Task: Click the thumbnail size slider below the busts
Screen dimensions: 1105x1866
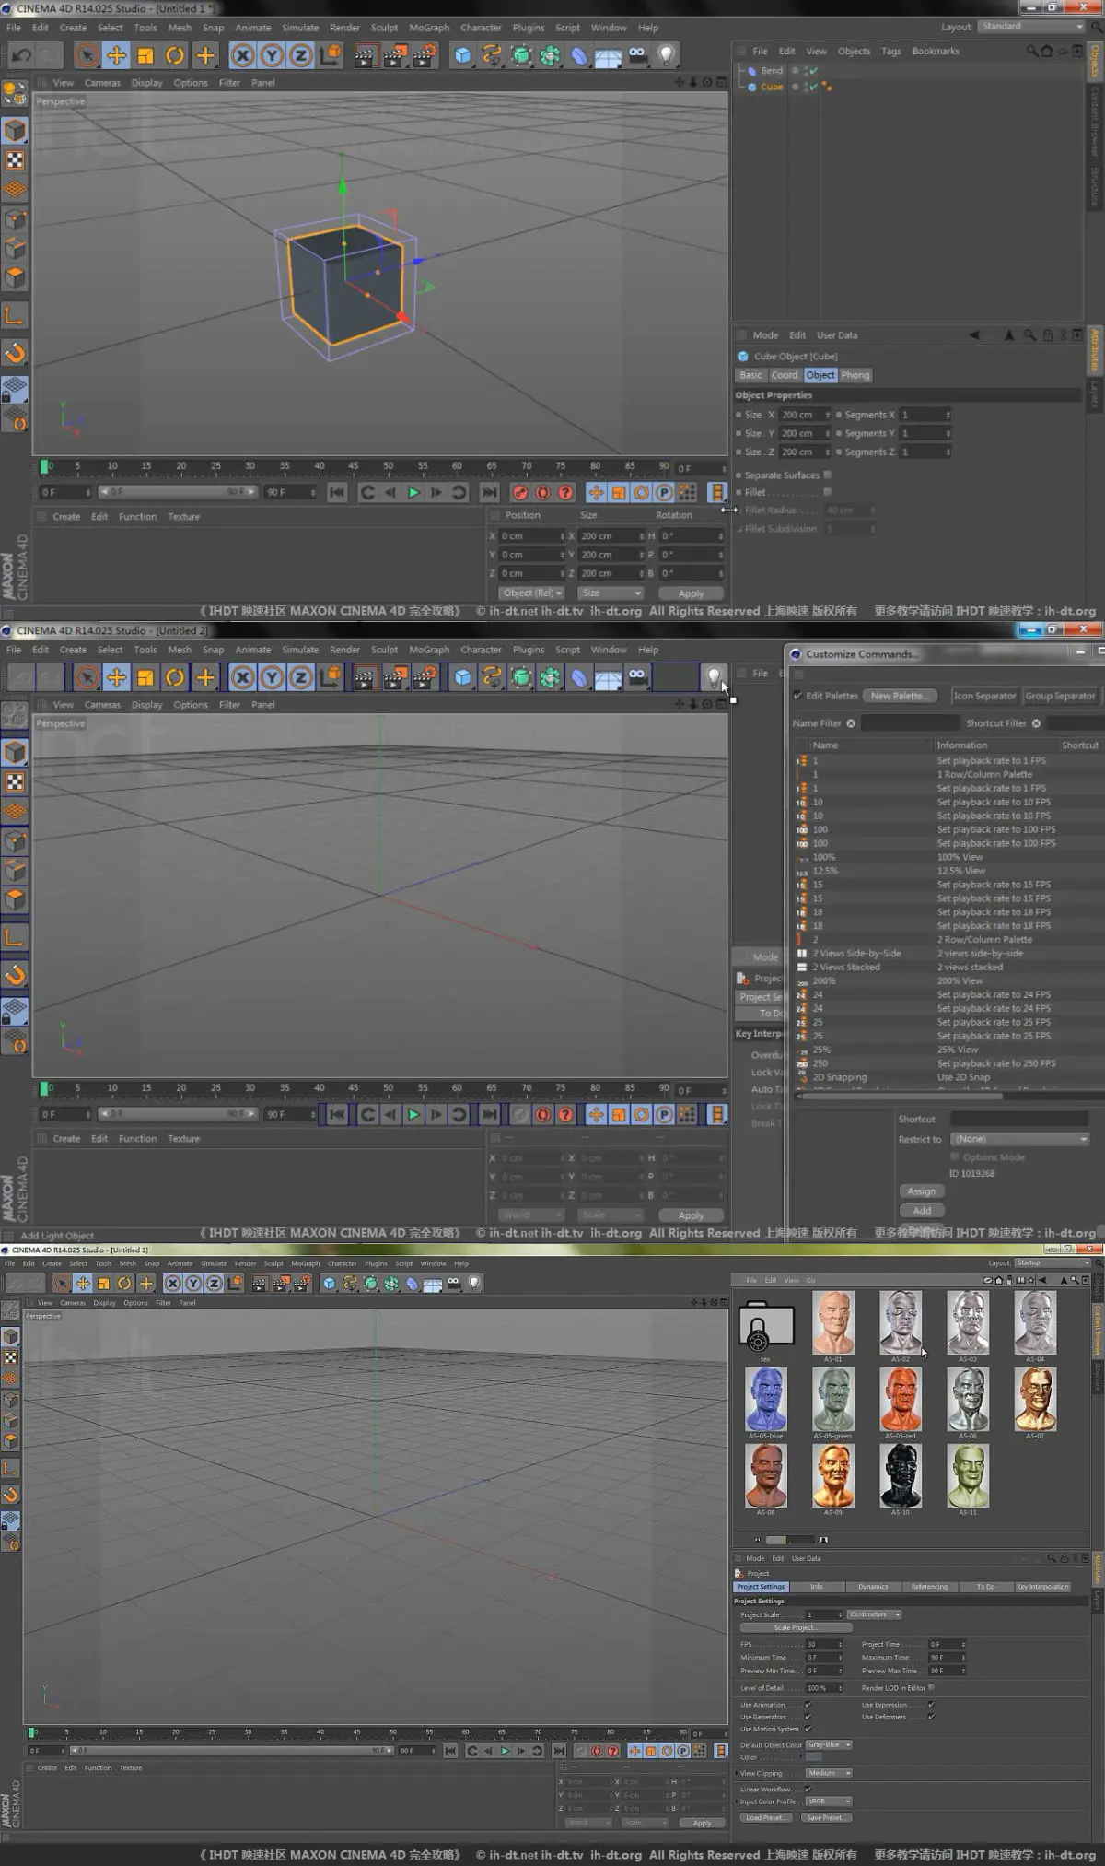Action: [789, 1540]
